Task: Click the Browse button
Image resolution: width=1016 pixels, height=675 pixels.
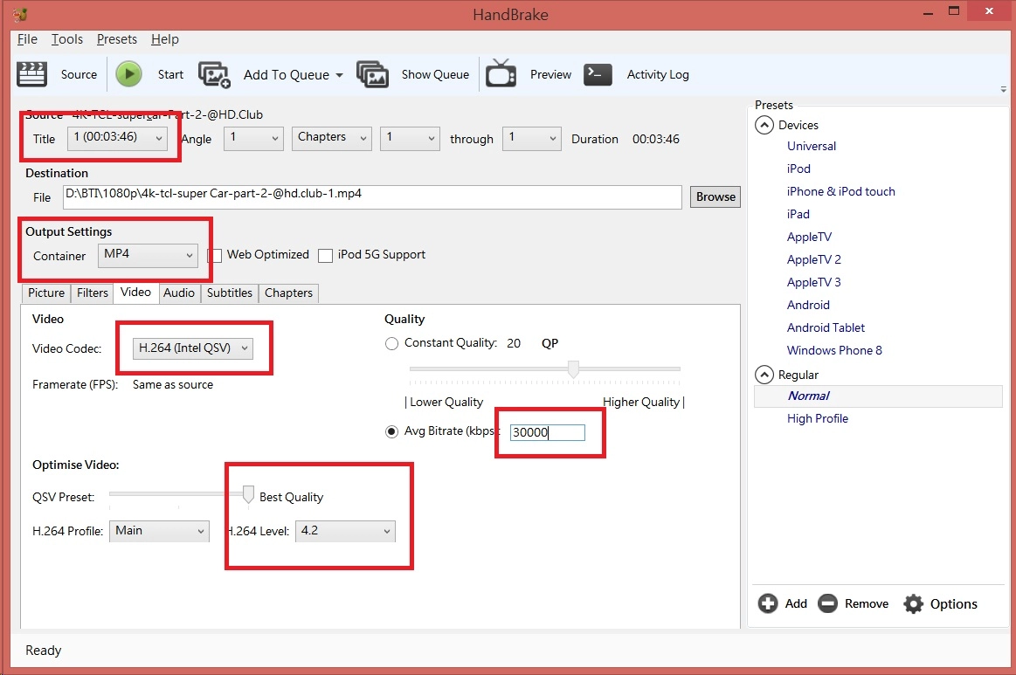Action: (x=715, y=197)
